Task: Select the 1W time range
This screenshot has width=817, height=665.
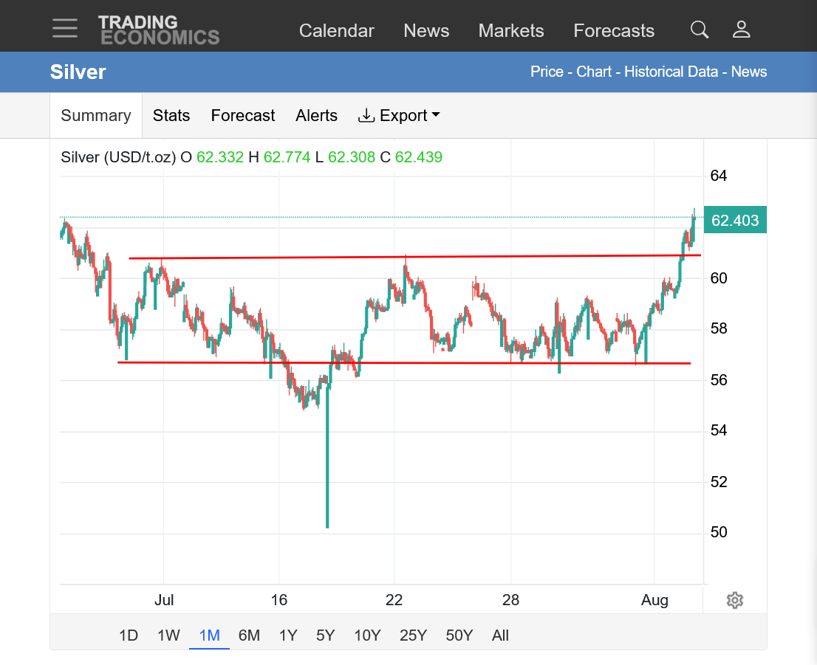Action: click(168, 635)
